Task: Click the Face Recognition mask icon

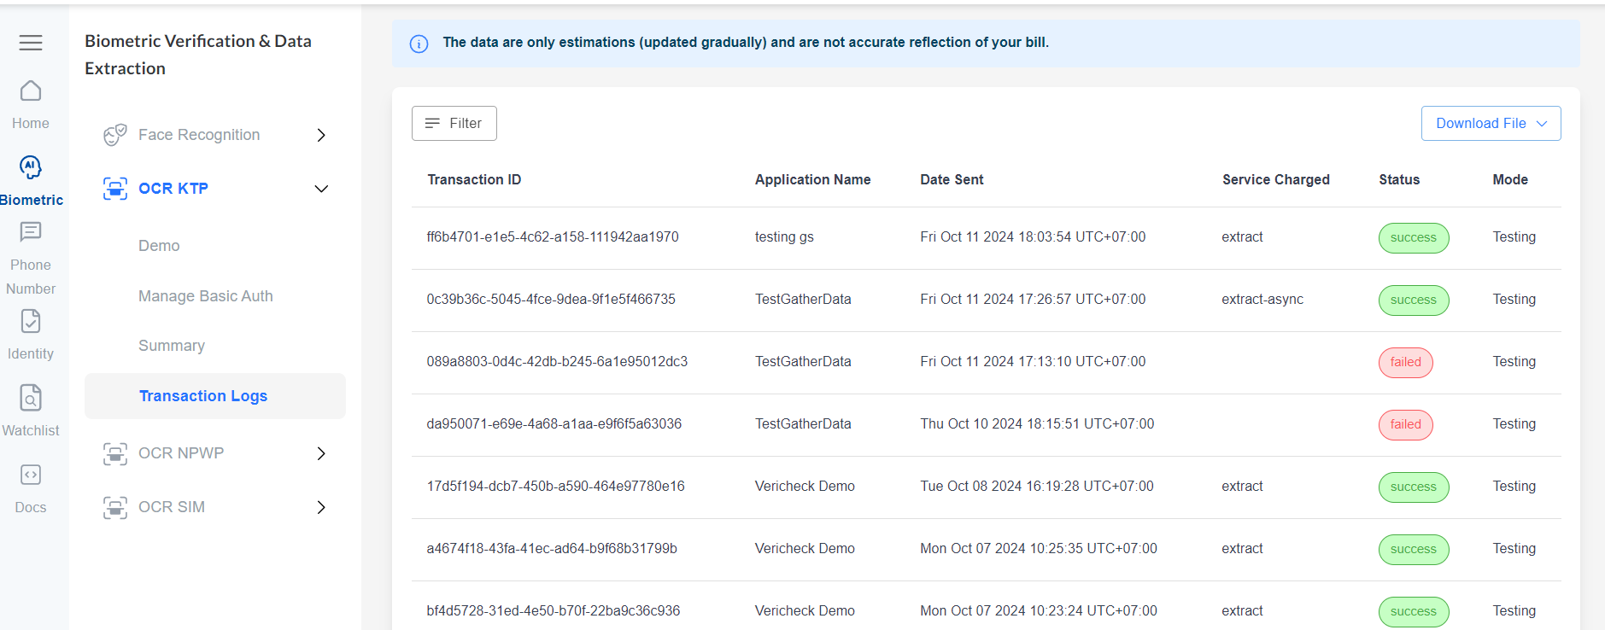Action: [115, 135]
